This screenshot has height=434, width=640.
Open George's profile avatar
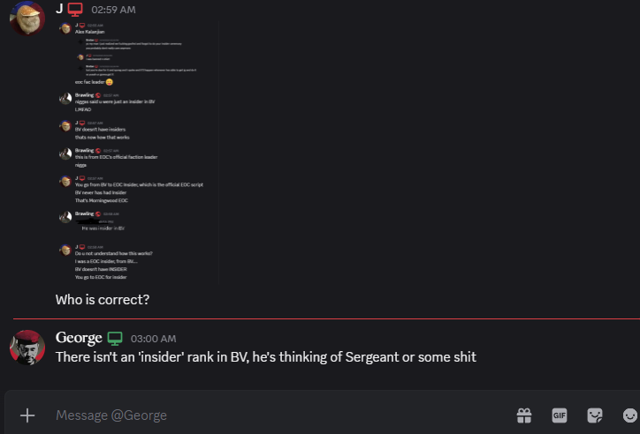coord(27,348)
